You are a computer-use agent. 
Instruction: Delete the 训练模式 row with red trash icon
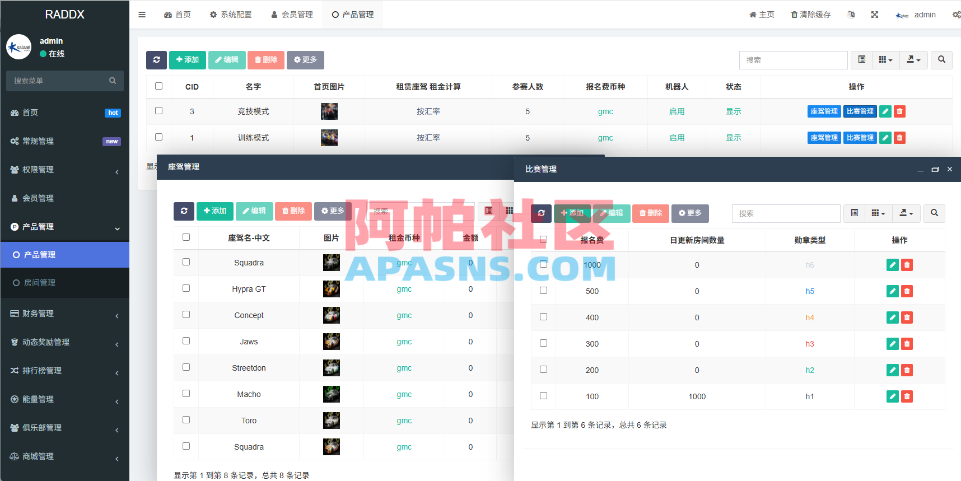click(x=899, y=138)
